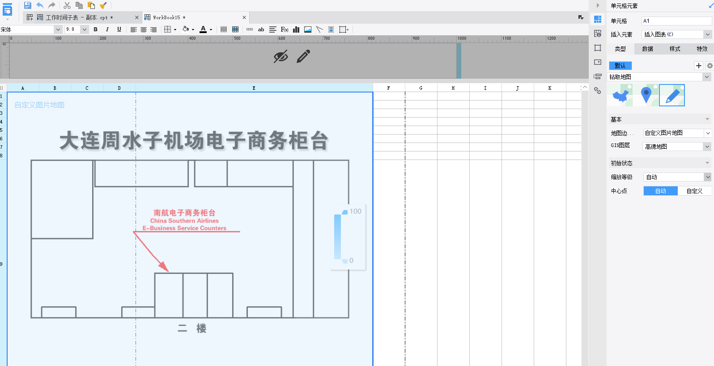Screen dimensions: 714x366
Task: Close the 工作时间子表 - 副本.cpt tab
Action: [137, 17]
